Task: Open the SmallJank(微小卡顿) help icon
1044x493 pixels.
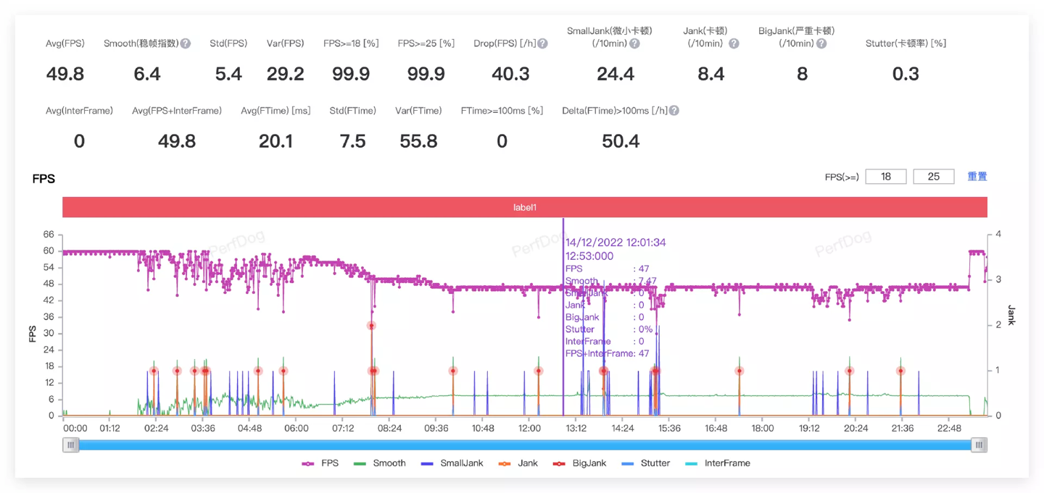Action: pyautogui.click(x=634, y=43)
